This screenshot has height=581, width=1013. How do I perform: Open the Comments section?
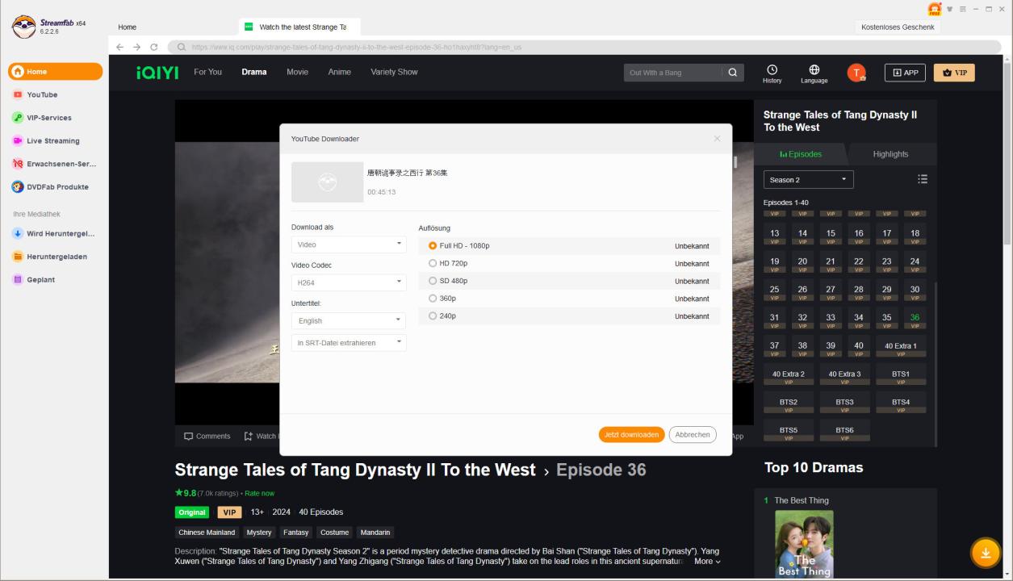tap(207, 436)
